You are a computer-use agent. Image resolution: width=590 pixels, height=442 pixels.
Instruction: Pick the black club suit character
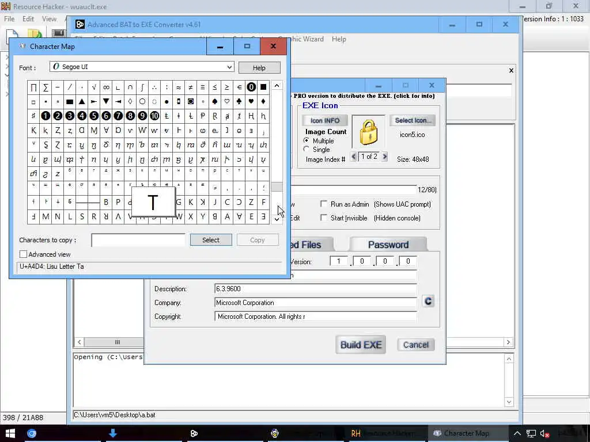(239, 101)
